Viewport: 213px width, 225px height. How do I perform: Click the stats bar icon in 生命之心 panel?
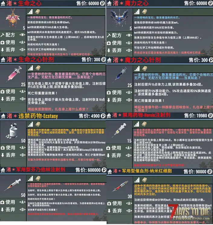[x=30, y=12]
